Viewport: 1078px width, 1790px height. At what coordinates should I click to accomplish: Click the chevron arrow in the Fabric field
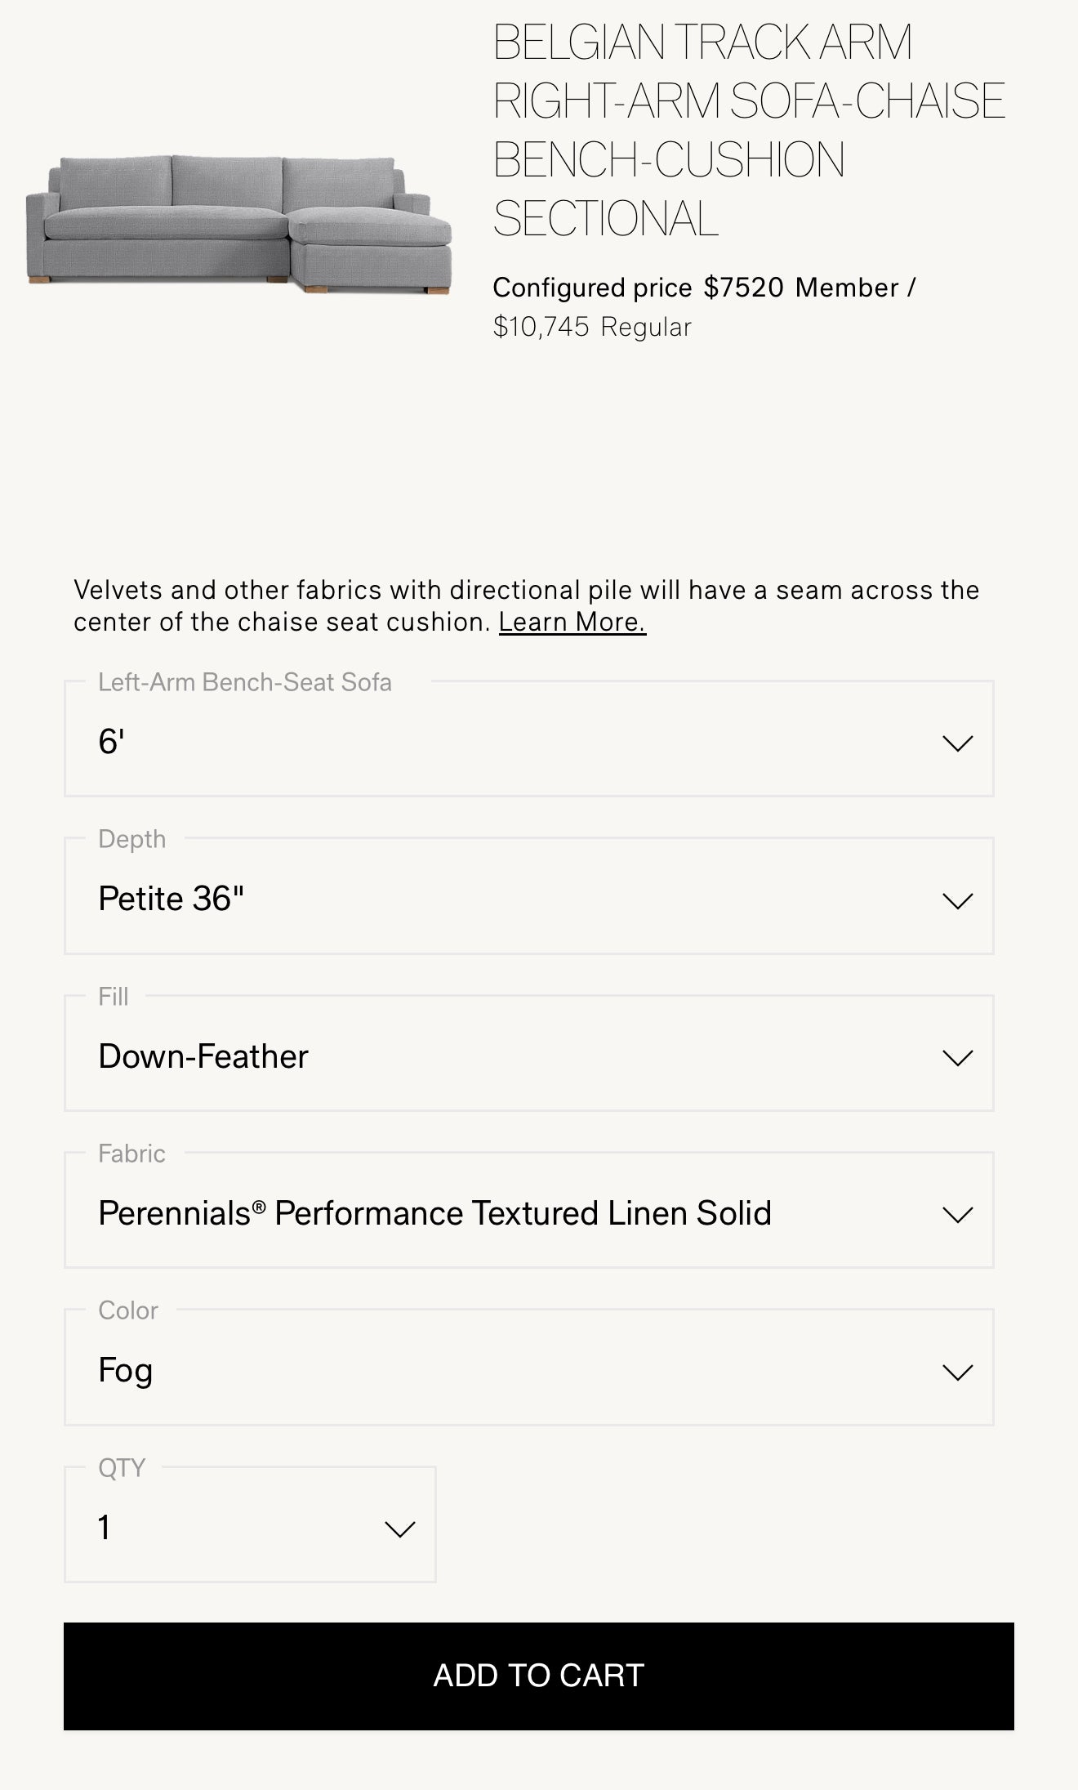pos(957,1215)
